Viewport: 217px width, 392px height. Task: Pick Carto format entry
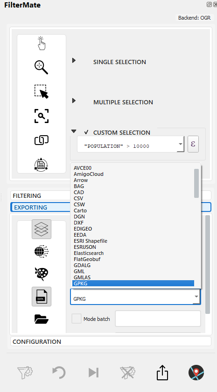click(x=133, y=211)
